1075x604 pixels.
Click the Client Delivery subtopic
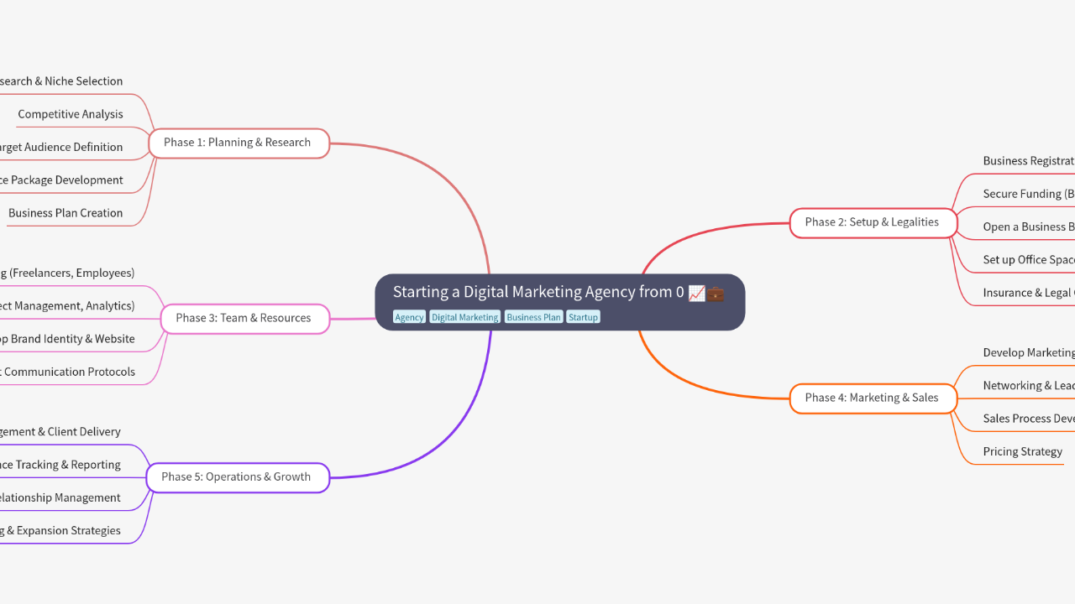(60, 432)
